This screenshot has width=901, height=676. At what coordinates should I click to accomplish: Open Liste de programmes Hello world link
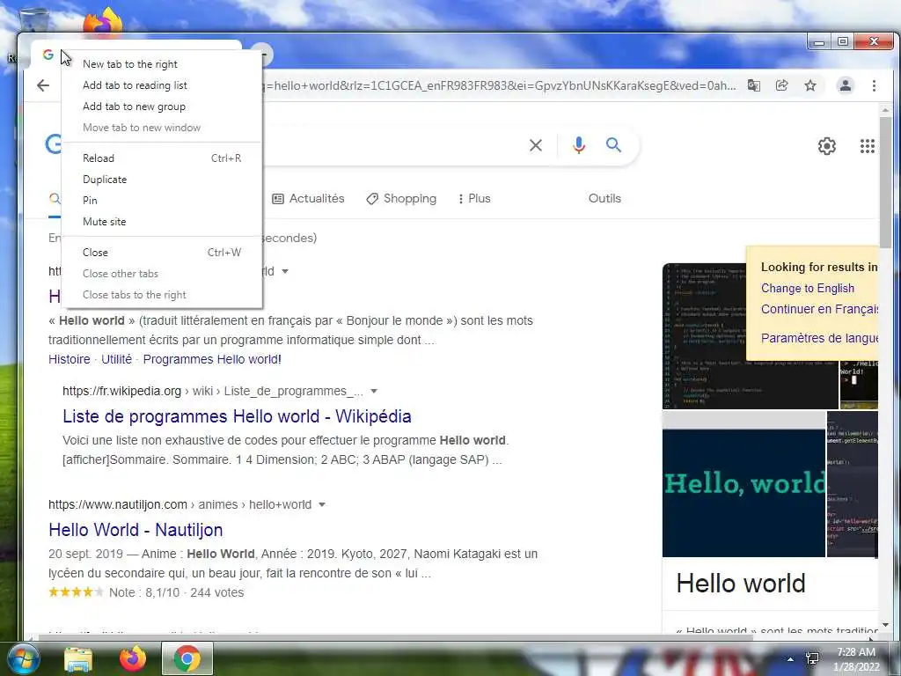237,416
